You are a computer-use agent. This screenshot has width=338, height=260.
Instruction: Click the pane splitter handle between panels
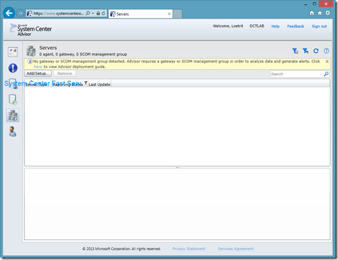coord(177,167)
